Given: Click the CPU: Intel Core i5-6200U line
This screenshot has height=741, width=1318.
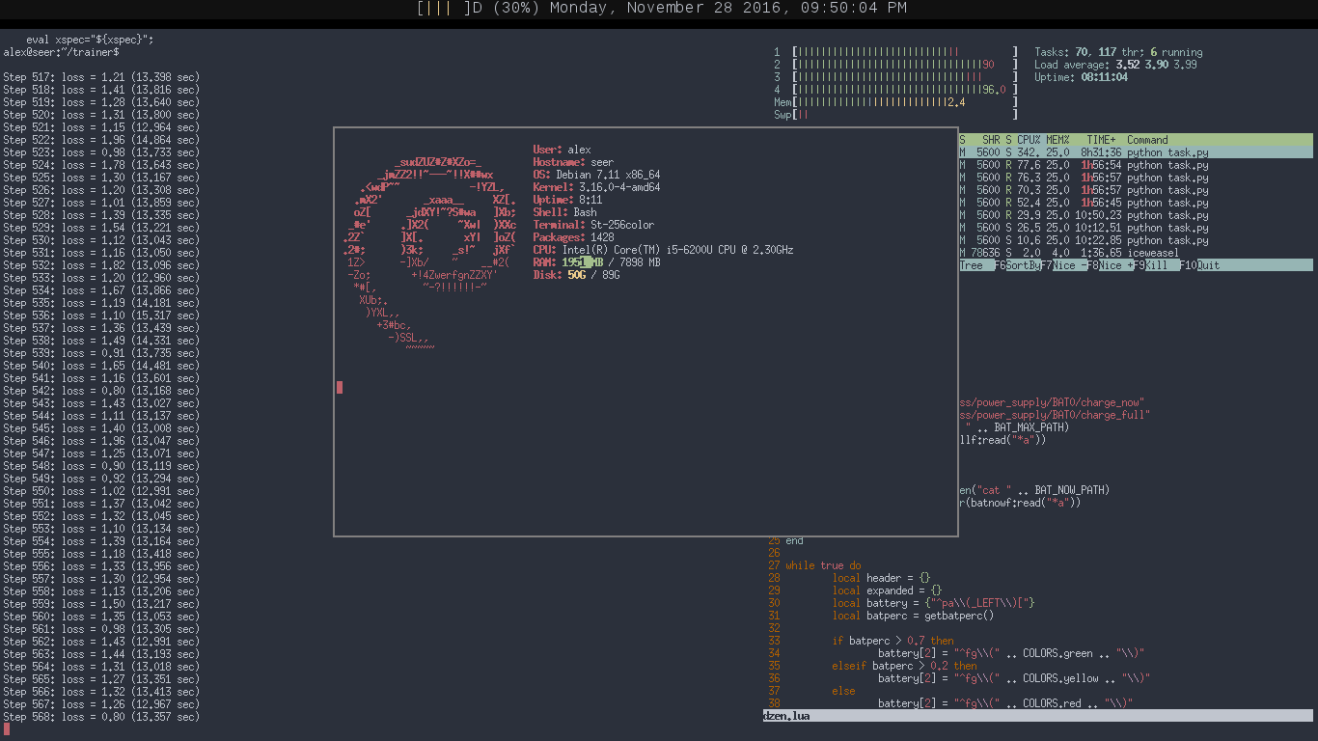Looking at the screenshot, I should click(x=664, y=250).
